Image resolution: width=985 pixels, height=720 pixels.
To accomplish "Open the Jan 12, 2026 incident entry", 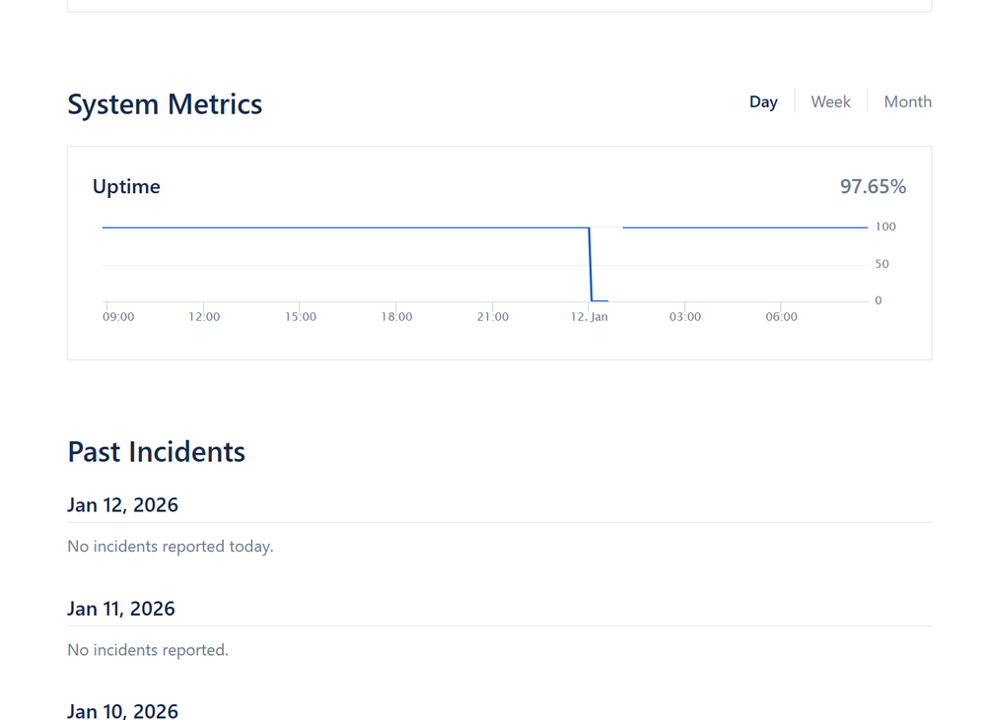I will (x=122, y=504).
